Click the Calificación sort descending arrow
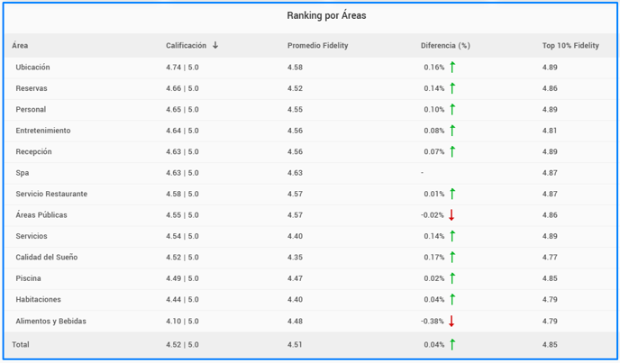 coord(215,45)
